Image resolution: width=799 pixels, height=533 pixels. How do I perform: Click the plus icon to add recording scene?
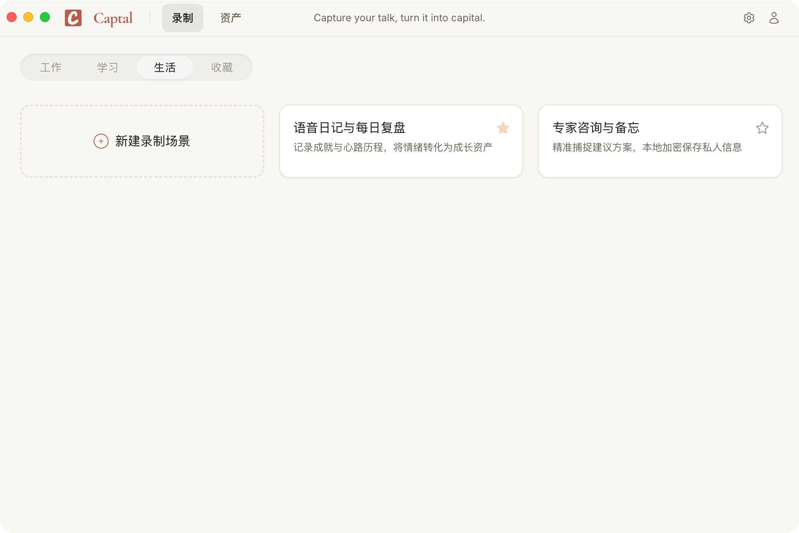pos(100,141)
